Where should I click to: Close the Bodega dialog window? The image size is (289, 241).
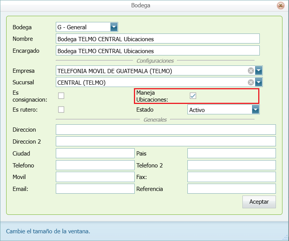pyautogui.click(x=281, y=5)
